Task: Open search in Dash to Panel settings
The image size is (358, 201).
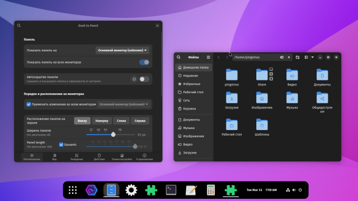Action: 19,26
